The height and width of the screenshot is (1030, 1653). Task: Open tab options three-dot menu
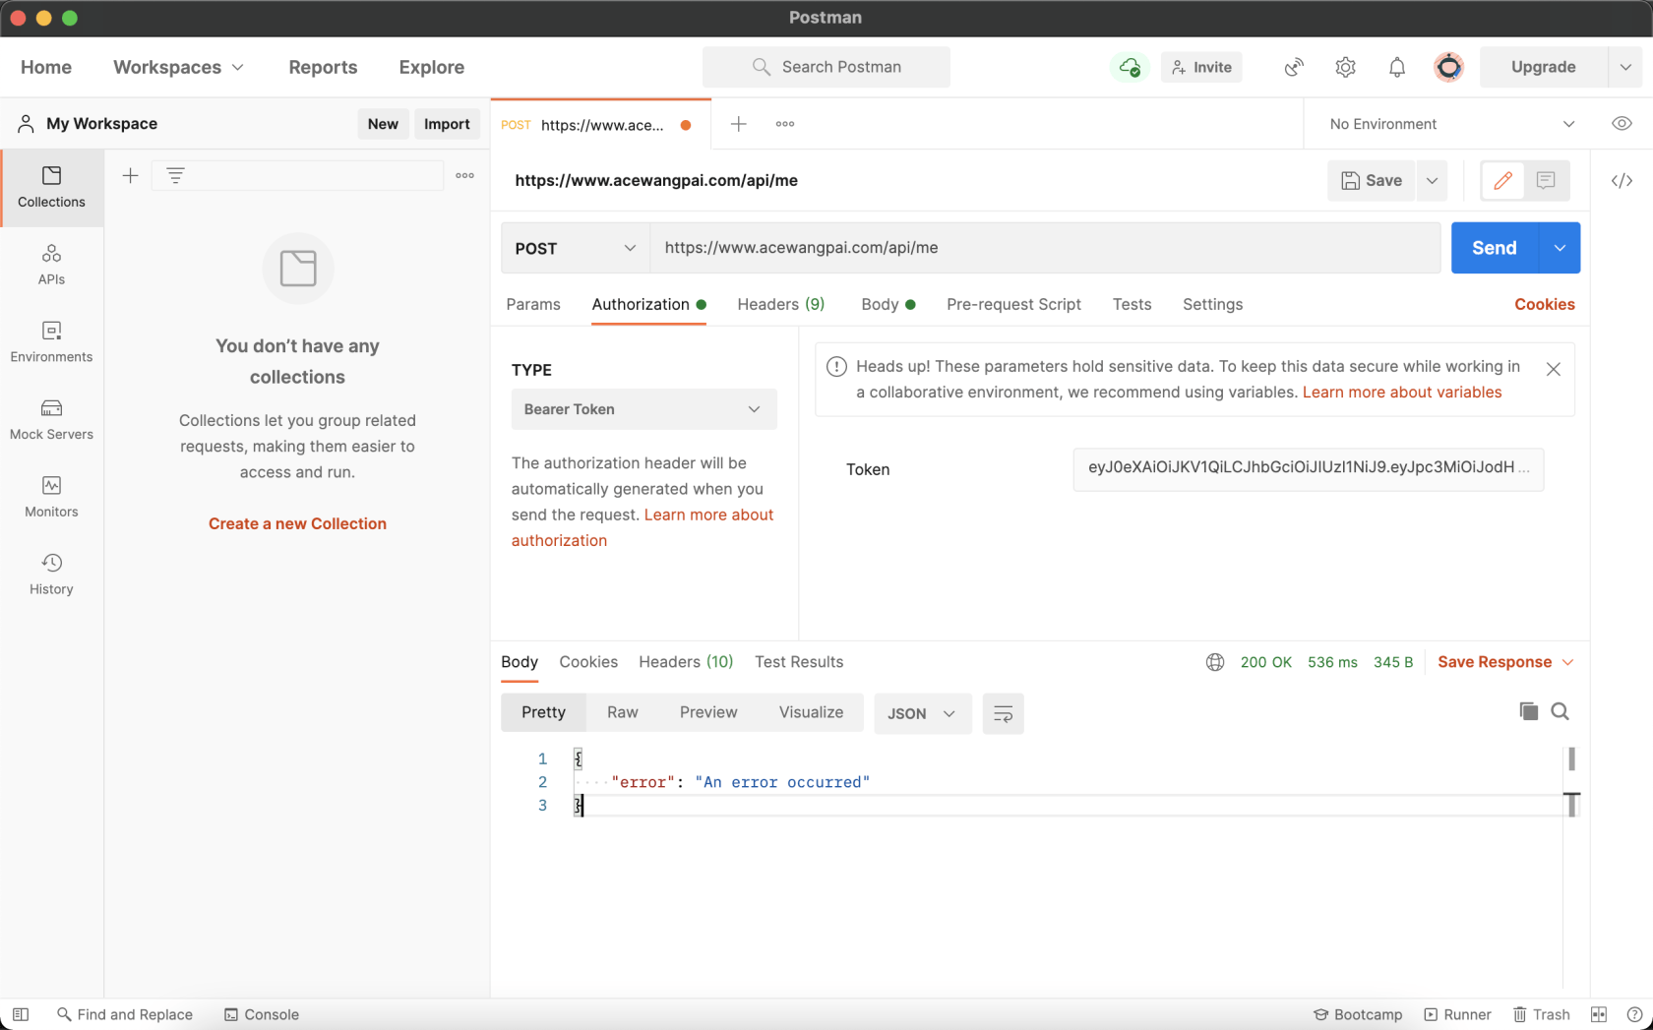coord(785,124)
